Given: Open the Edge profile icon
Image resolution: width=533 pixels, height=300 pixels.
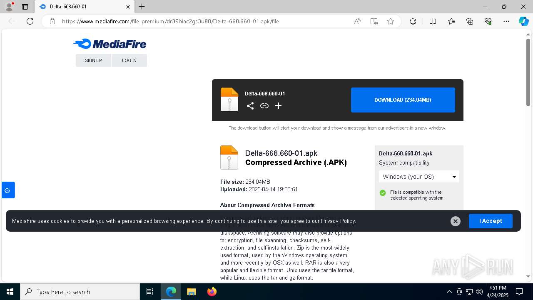Looking at the screenshot, I should [9, 7].
